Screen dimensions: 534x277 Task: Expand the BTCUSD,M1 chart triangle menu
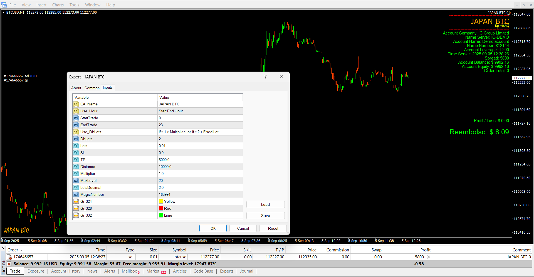pos(4,12)
